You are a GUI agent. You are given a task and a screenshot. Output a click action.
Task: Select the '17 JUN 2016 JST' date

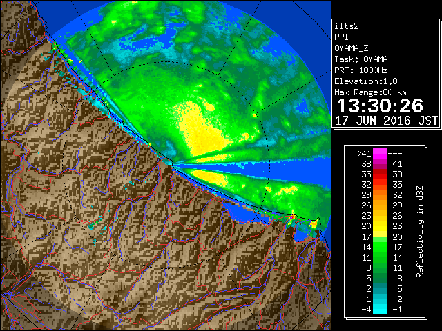[386, 121]
